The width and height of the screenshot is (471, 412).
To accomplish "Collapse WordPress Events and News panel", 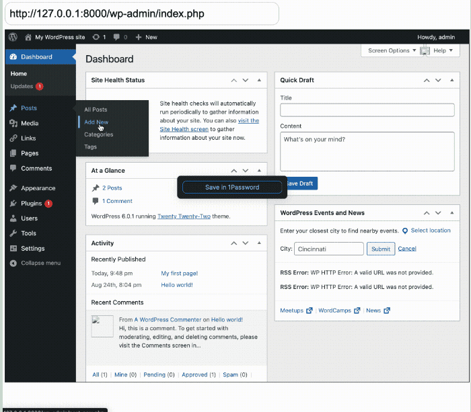I will (451, 213).
